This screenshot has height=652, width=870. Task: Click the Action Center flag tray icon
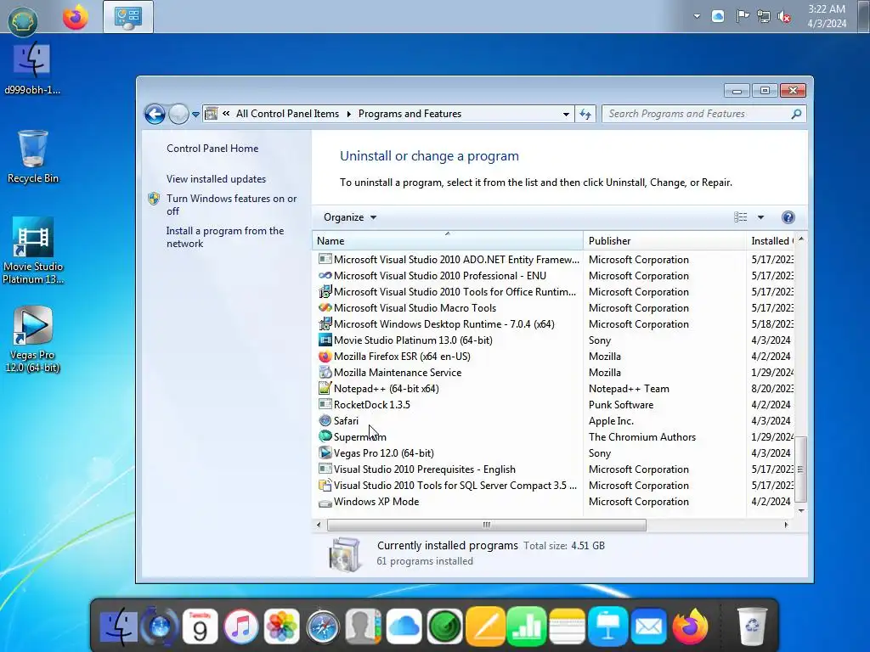click(x=743, y=16)
